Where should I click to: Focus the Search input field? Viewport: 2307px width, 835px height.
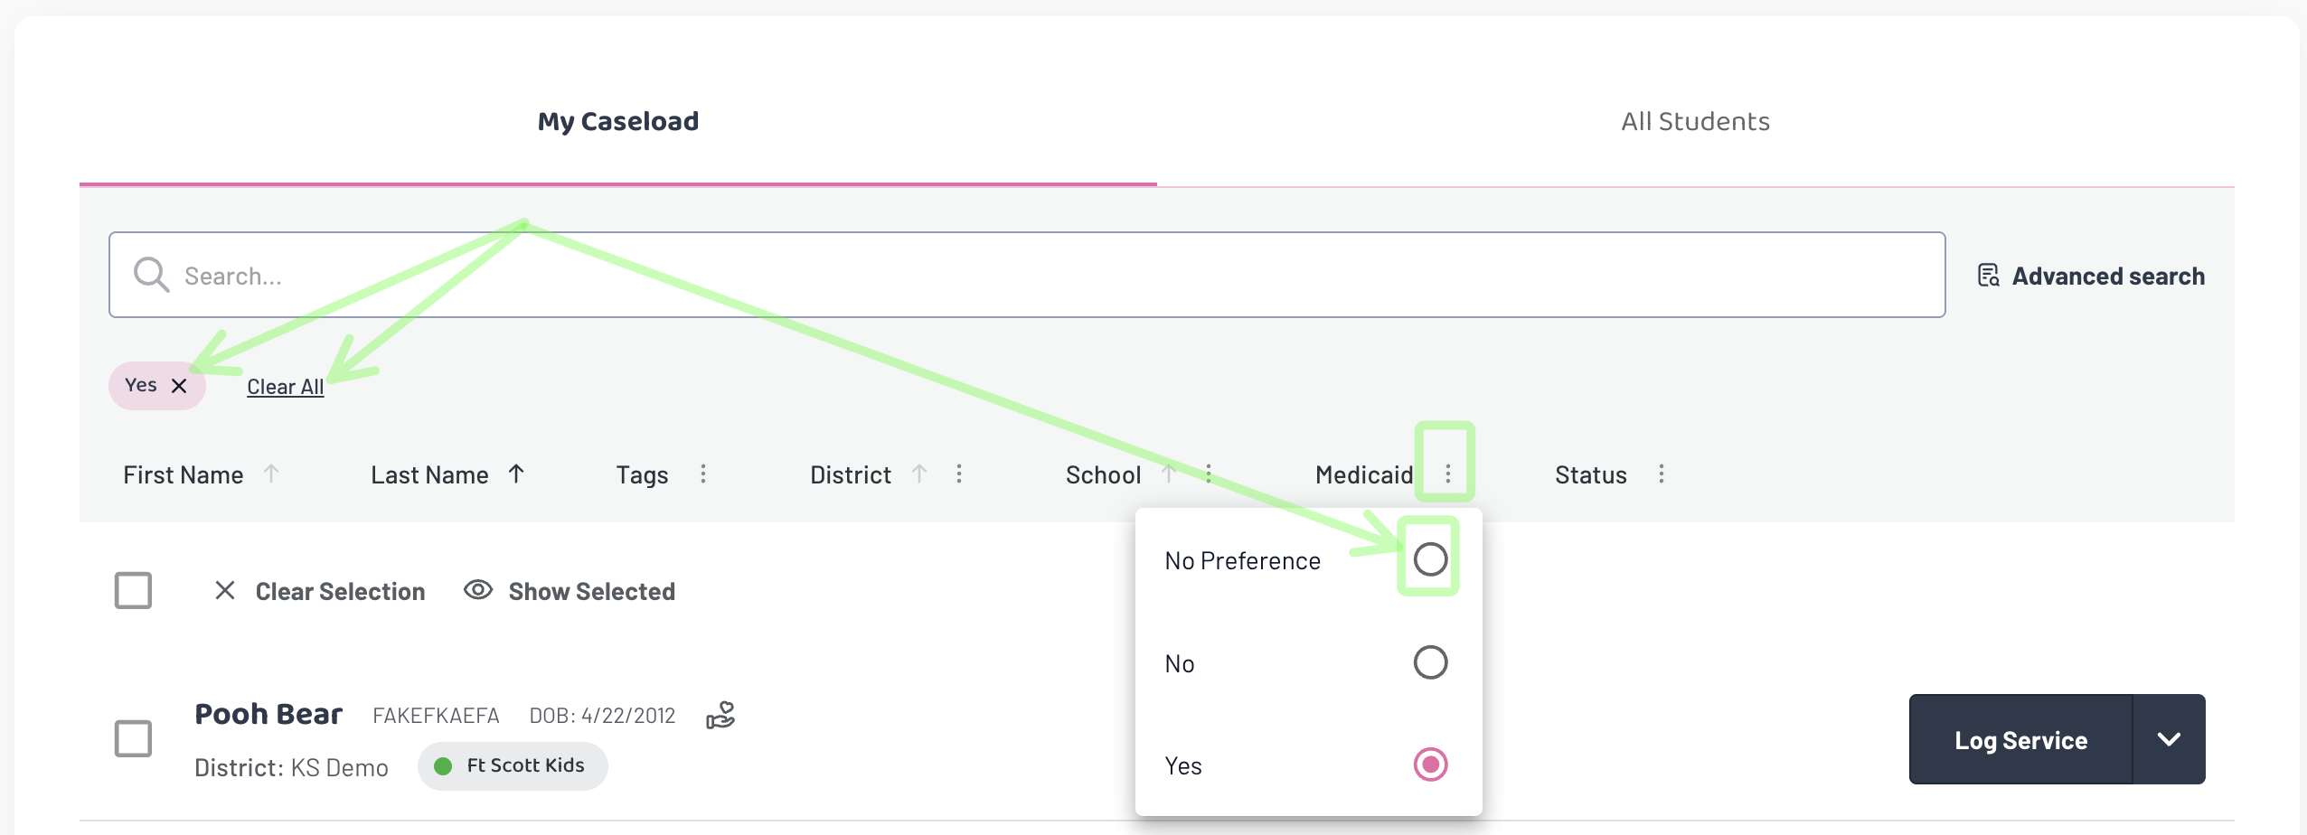click(x=1027, y=275)
